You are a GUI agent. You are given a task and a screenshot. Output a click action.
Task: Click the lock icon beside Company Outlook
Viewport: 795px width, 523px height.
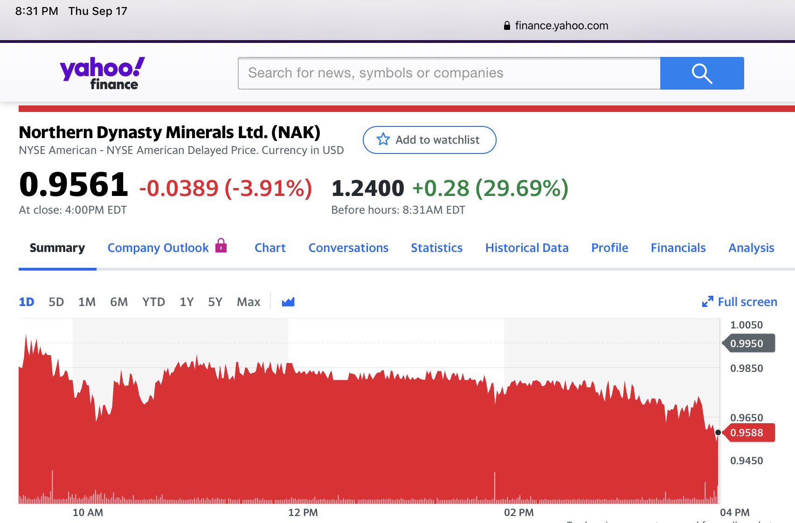click(x=221, y=245)
